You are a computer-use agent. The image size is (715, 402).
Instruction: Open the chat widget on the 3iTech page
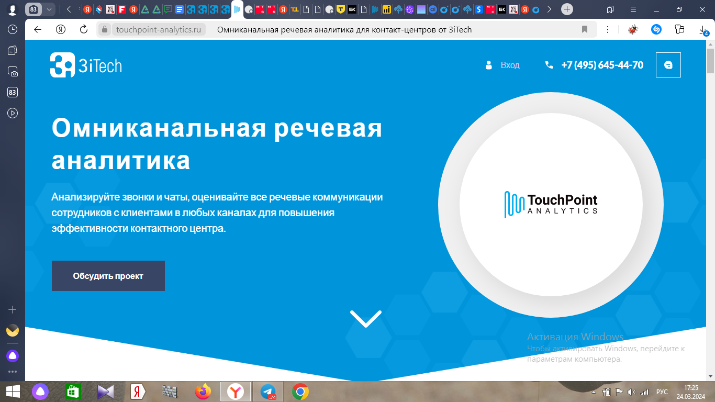click(668, 65)
